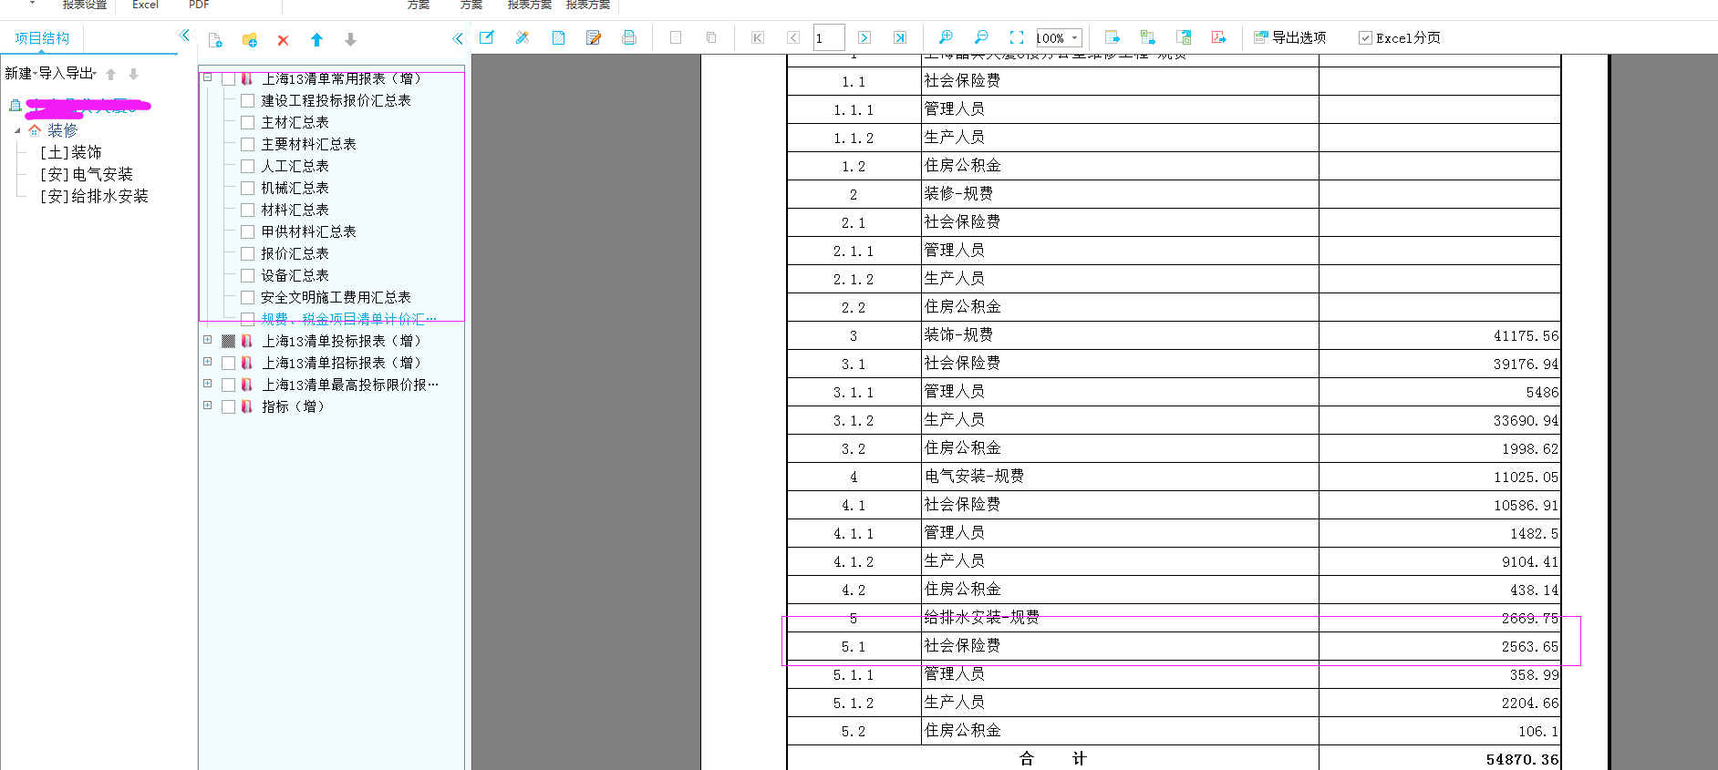Open the 主要材料汇总表 report
Image resolution: width=1718 pixels, height=770 pixels.
(x=308, y=144)
